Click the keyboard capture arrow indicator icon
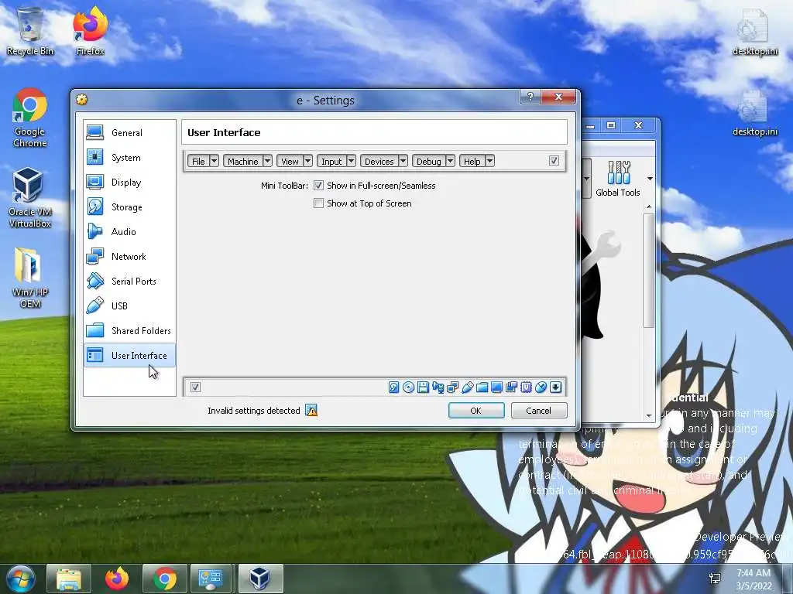 click(x=555, y=387)
